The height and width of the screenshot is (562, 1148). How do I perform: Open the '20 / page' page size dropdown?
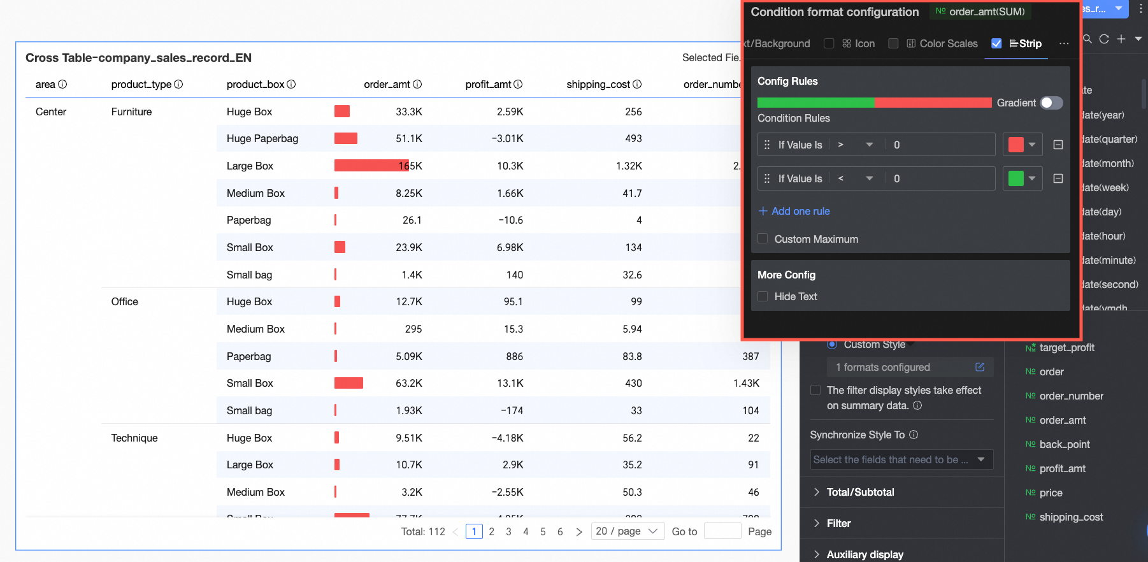[x=628, y=531]
